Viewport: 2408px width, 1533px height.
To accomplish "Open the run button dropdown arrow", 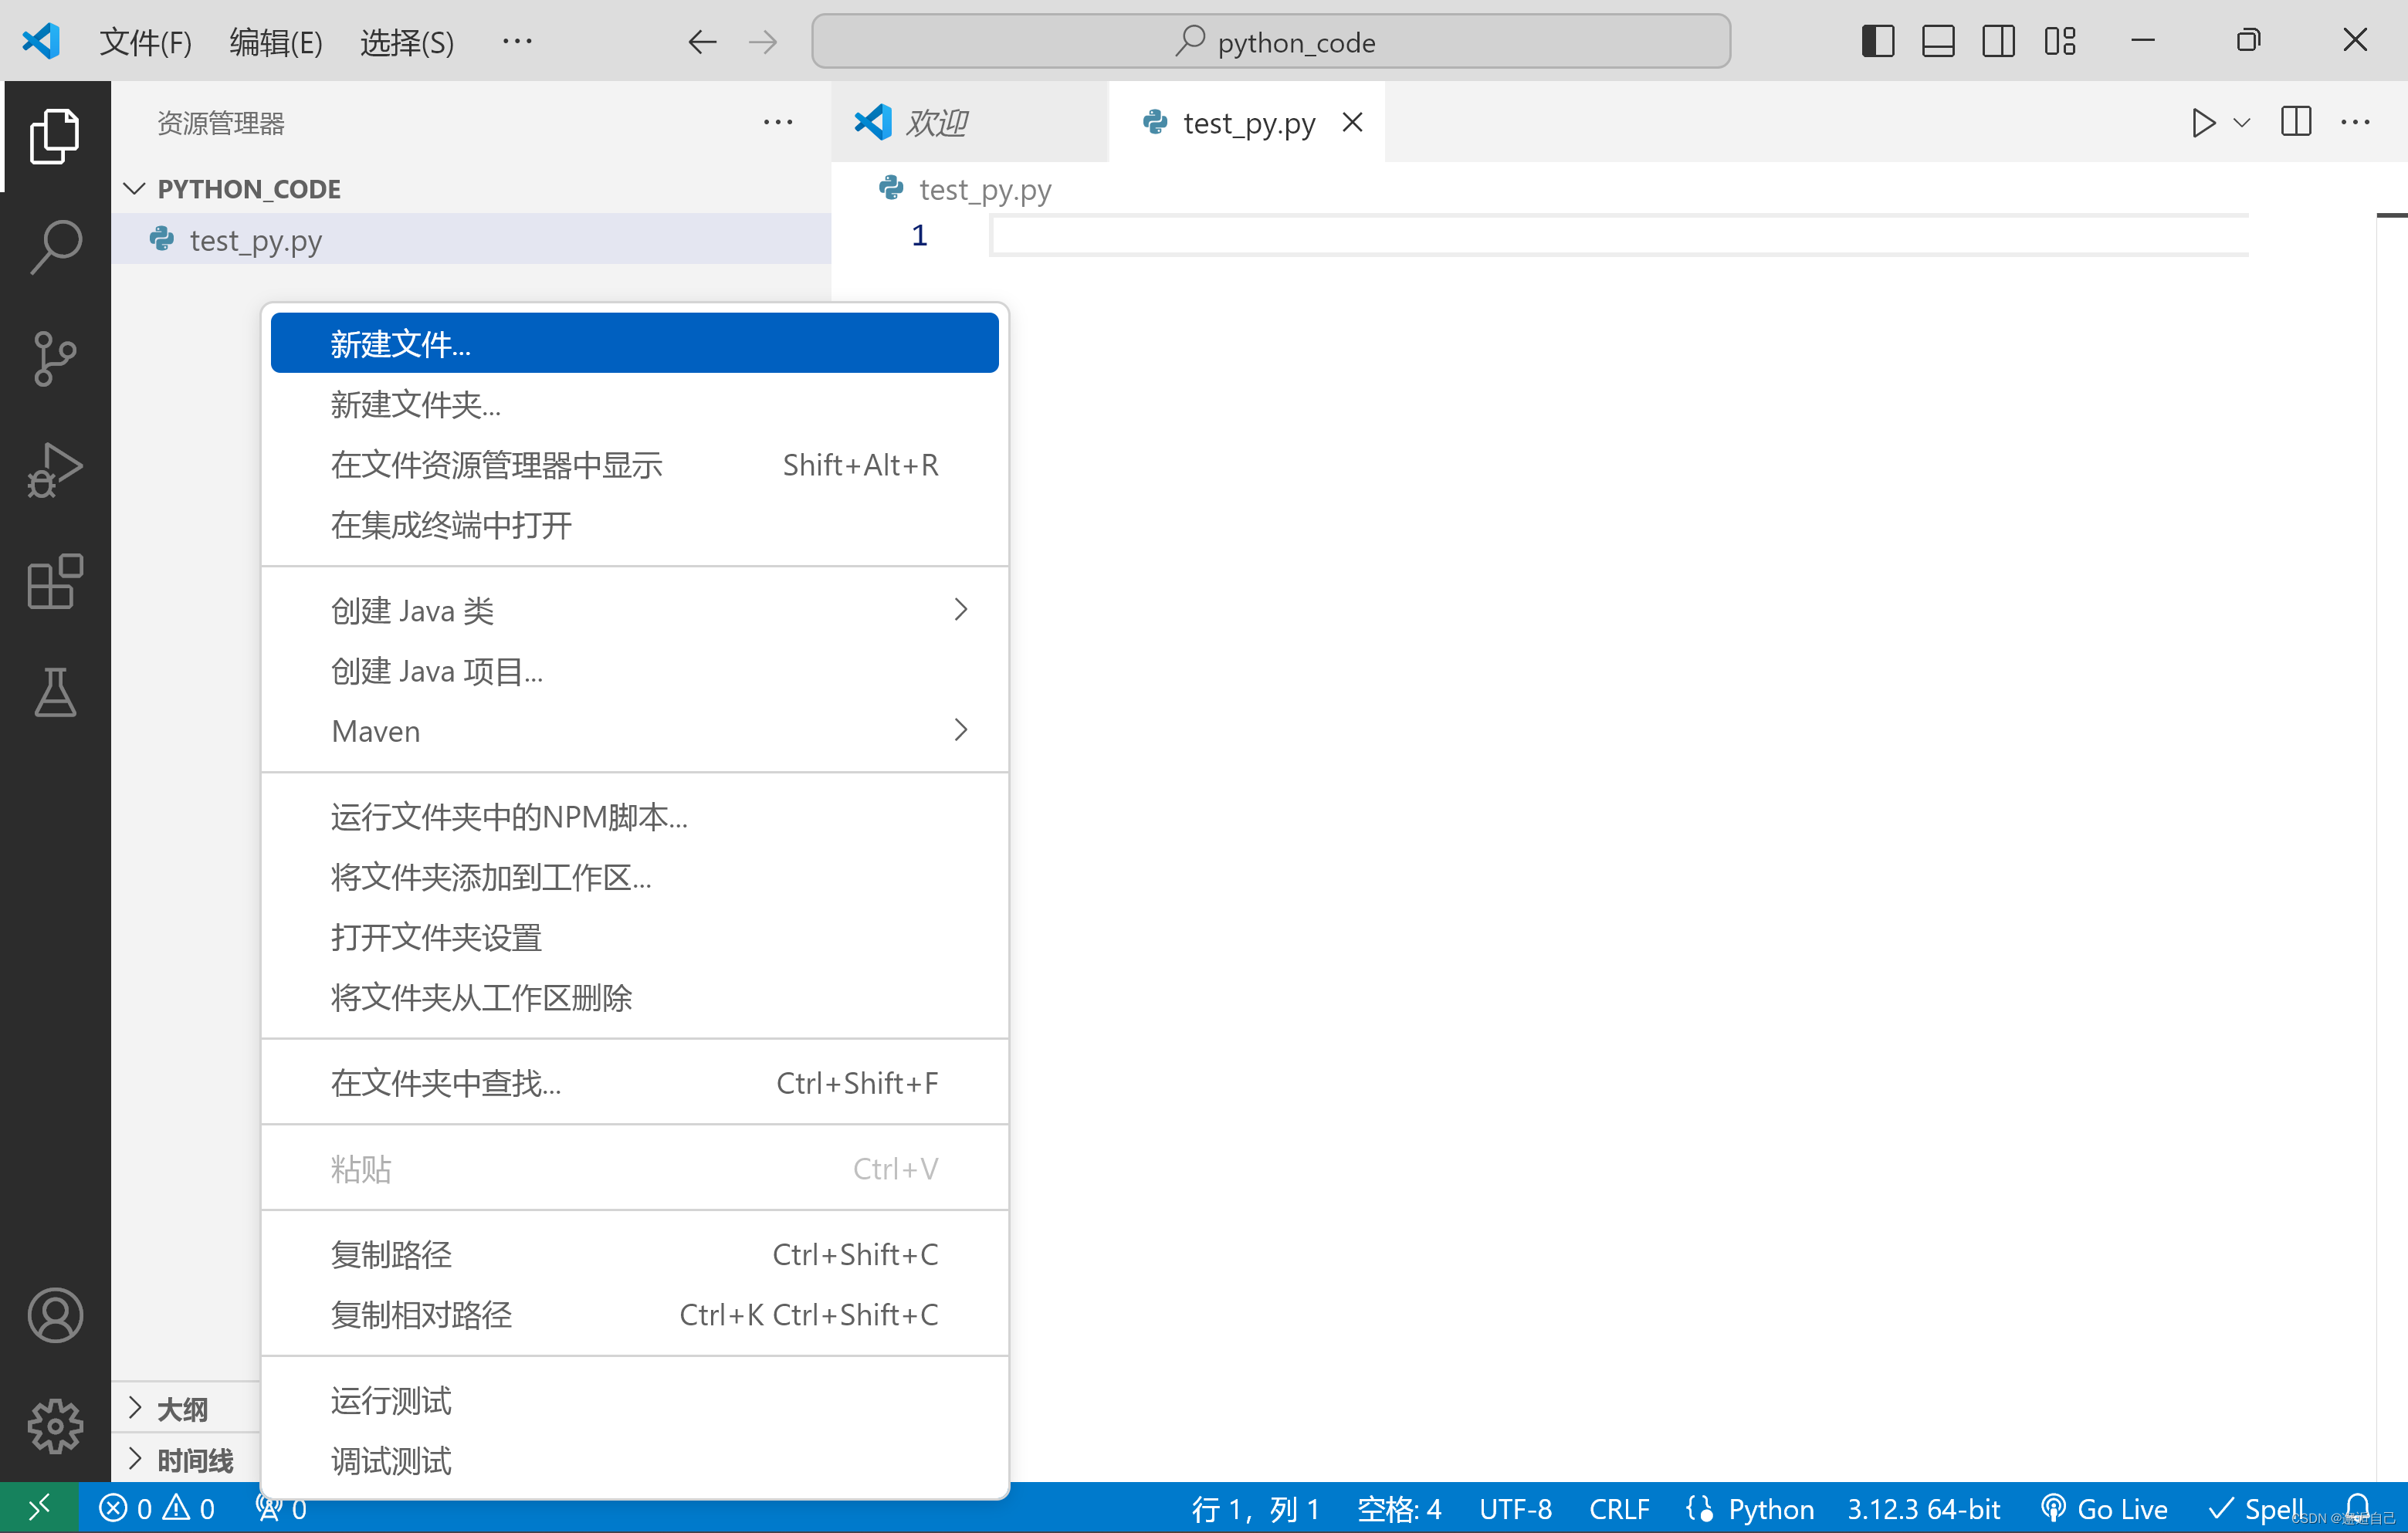I will (2241, 123).
